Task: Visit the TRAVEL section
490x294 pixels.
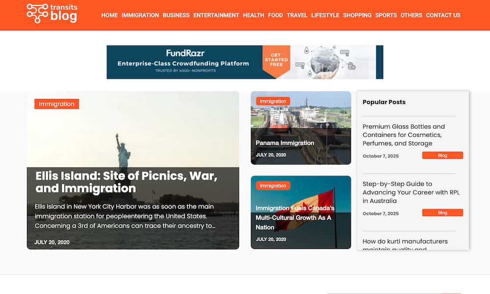Action: pos(297,15)
